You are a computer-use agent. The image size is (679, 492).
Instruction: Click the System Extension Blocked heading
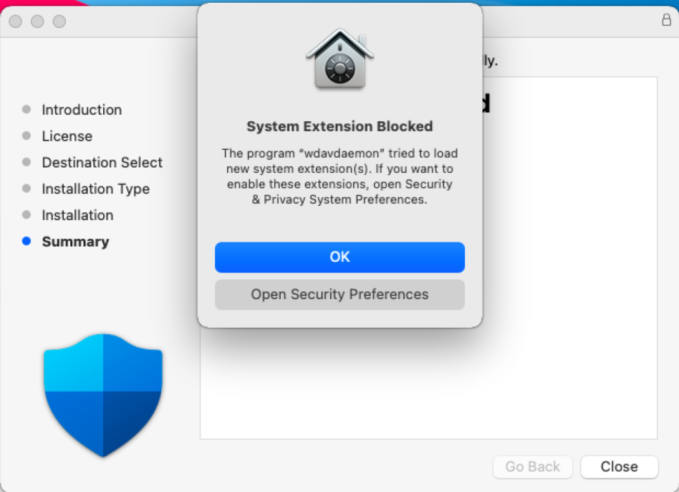339,126
